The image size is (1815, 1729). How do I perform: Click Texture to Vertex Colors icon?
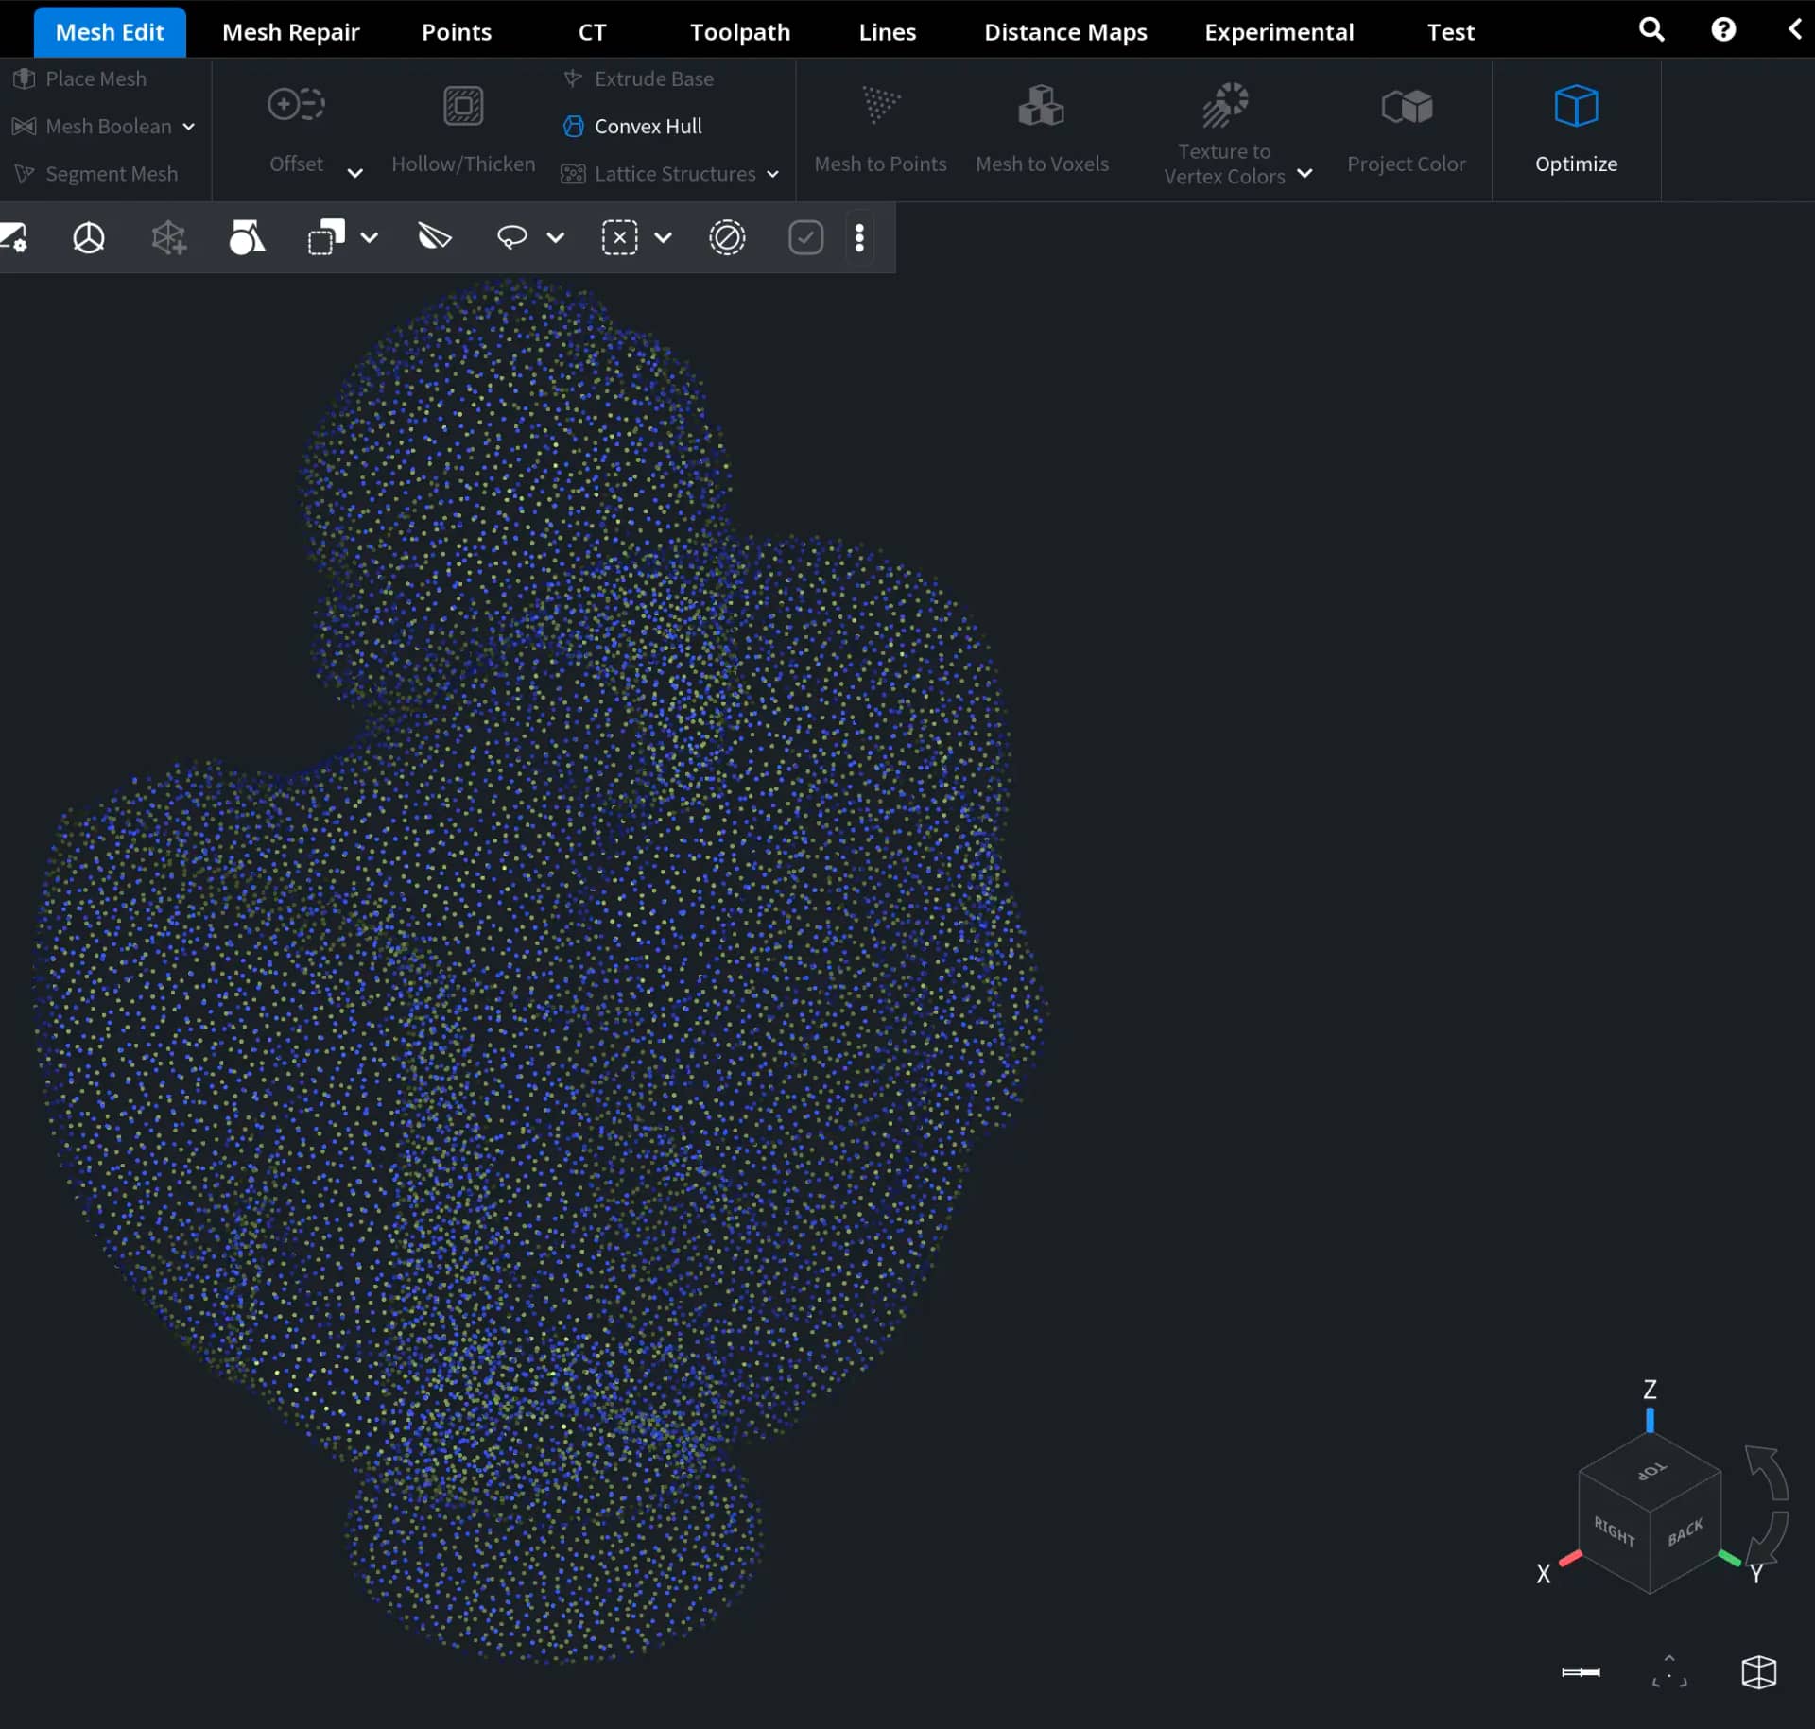click(x=1225, y=104)
